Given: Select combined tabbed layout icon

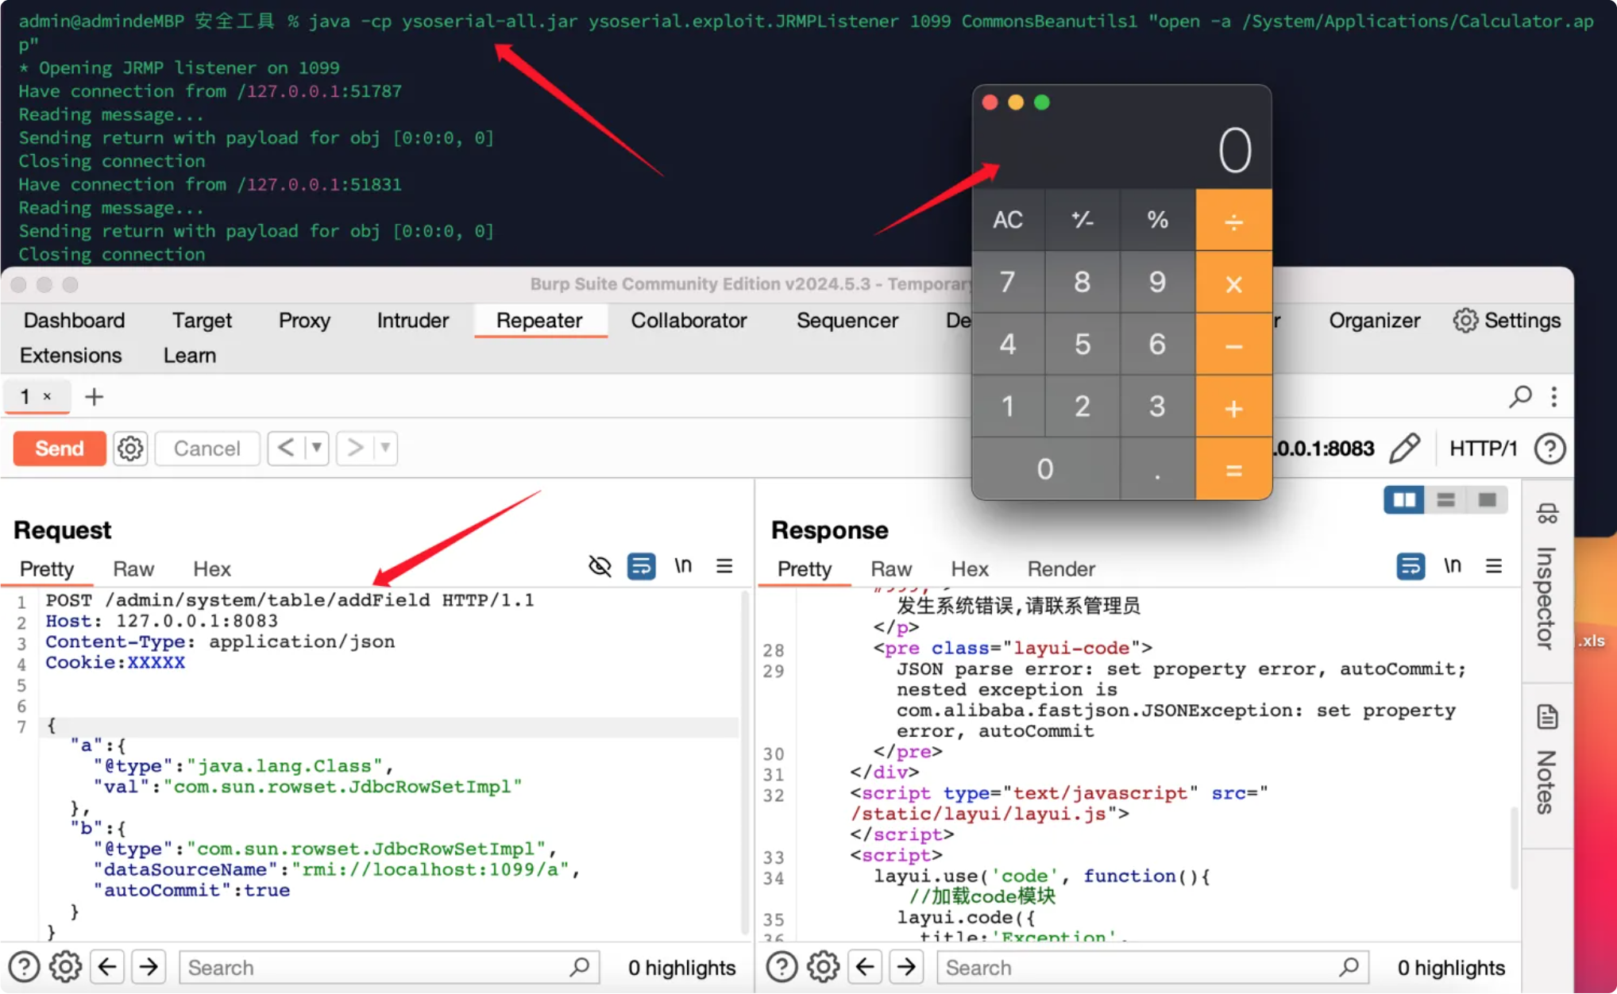Looking at the screenshot, I should click(x=1487, y=499).
